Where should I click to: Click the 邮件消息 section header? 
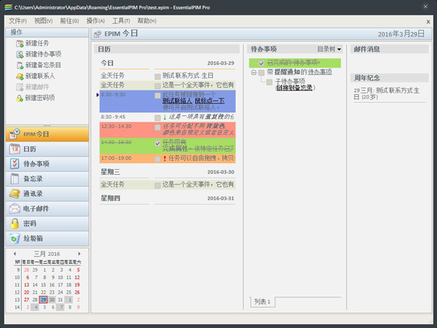coord(390,49)
